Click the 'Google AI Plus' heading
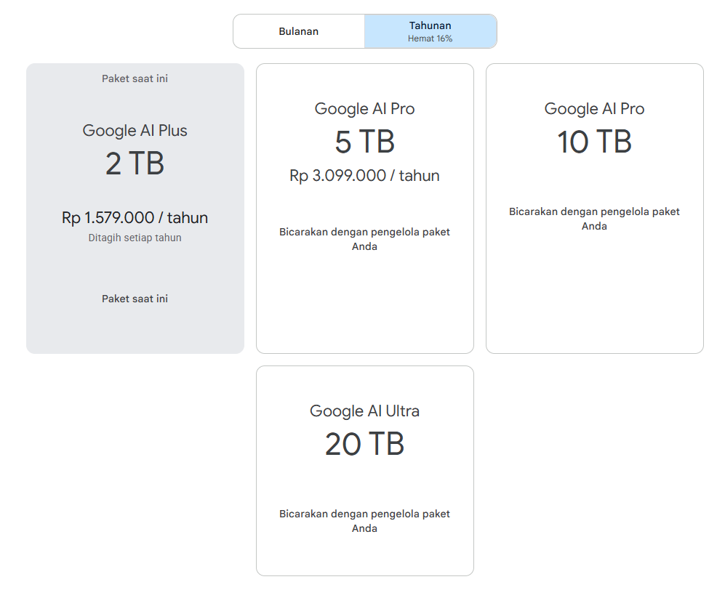The image size is (717, 590). click(x=135, y=131)
